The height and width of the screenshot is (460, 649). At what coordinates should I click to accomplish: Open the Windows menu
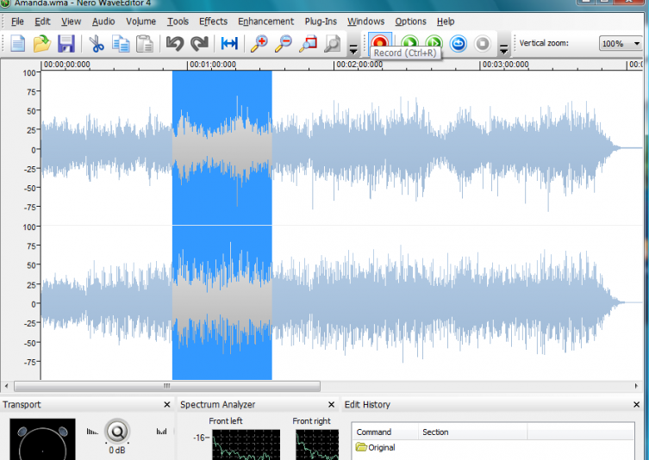(x=366, y=22)
